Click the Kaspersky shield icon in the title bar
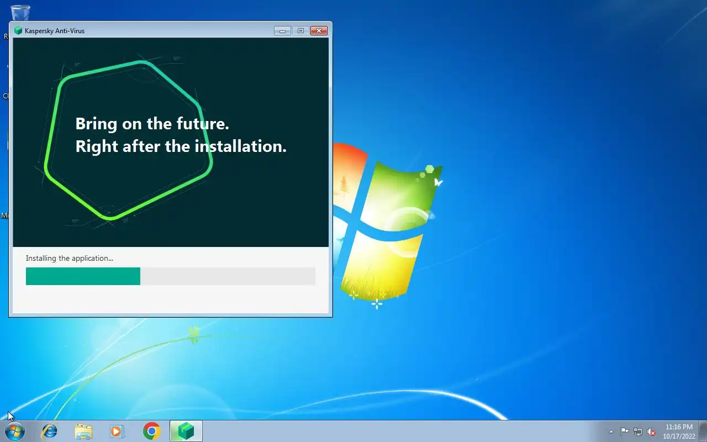The image size is (707, 442). pos(18,31)
